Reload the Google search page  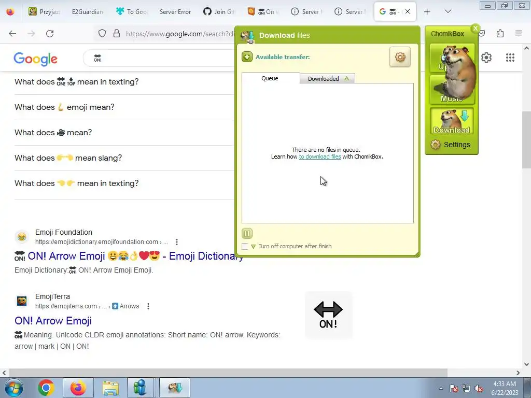[x=50, y=34]
